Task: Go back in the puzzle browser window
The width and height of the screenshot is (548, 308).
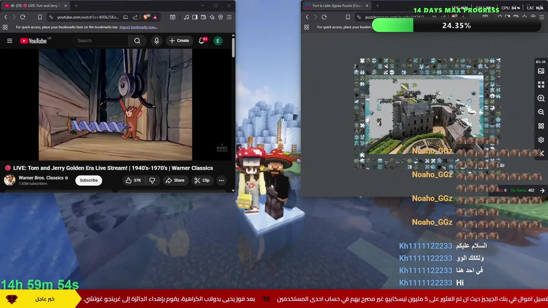Action: 307,17
